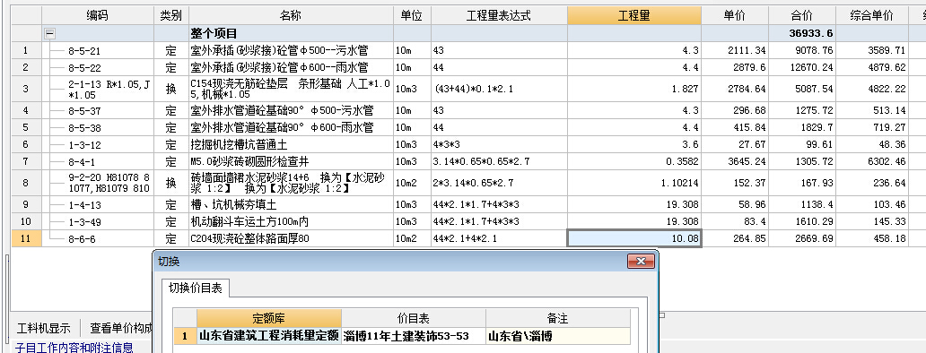This screenshot has height=353, width=926.
Task: Click the 工程量表达式 column header
Action: pyautogui.click(x=498, y=16)
